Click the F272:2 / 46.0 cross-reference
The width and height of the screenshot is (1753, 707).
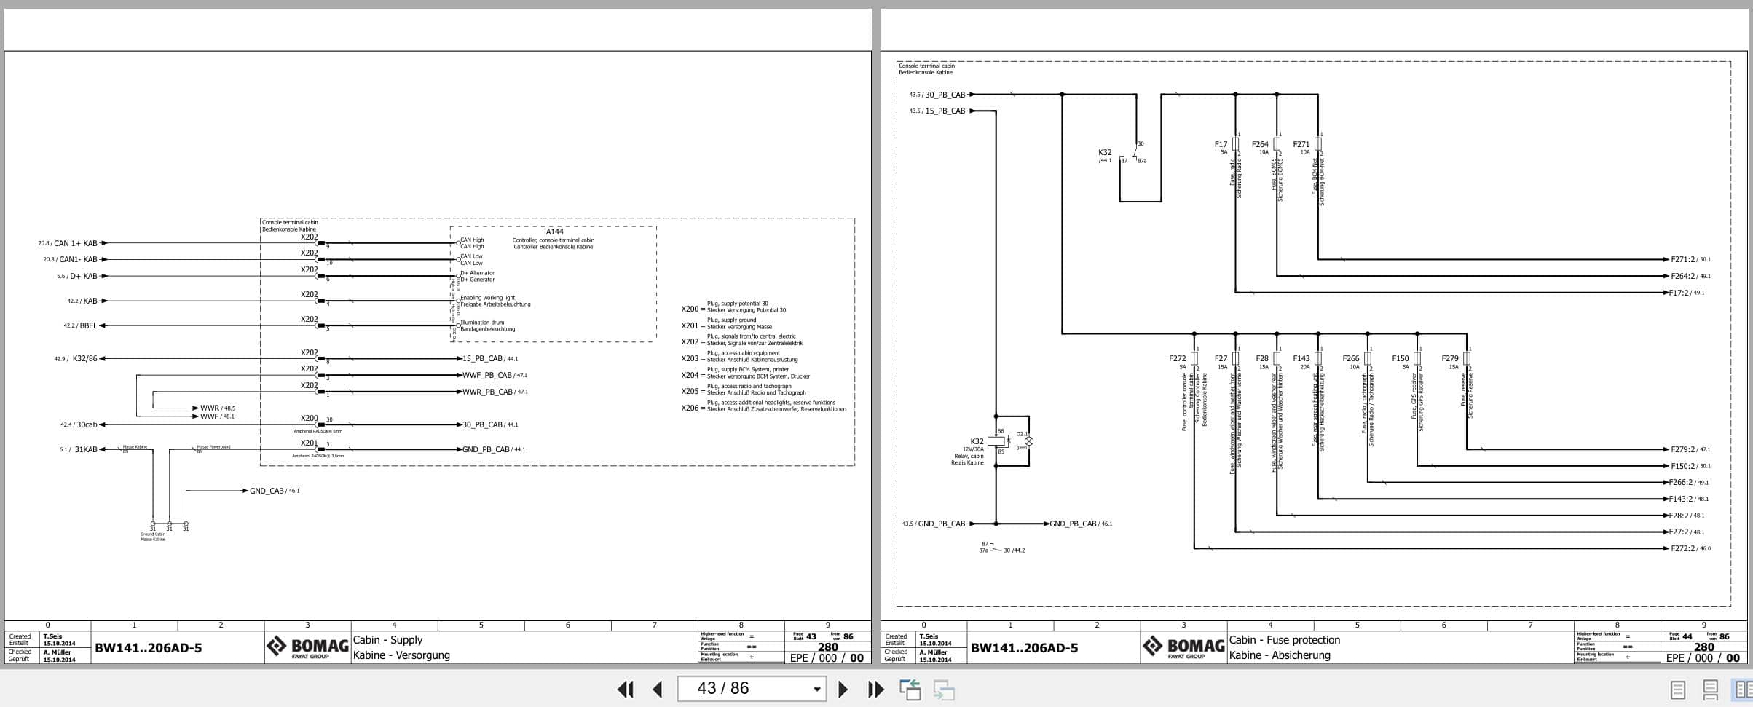[1690, 548]
